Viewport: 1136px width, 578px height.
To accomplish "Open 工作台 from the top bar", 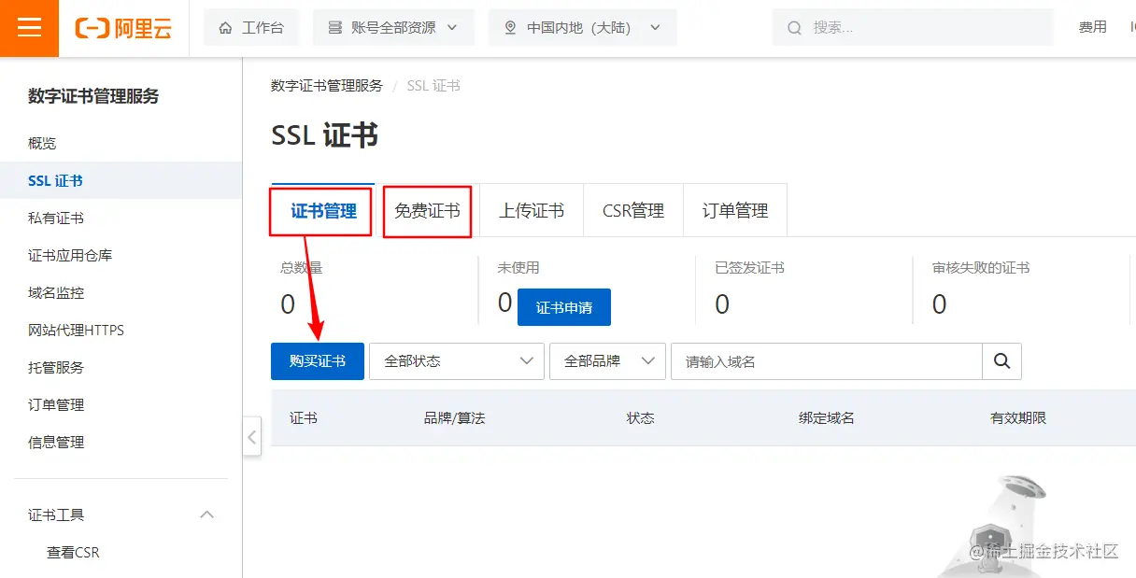I will coord(251,28).
